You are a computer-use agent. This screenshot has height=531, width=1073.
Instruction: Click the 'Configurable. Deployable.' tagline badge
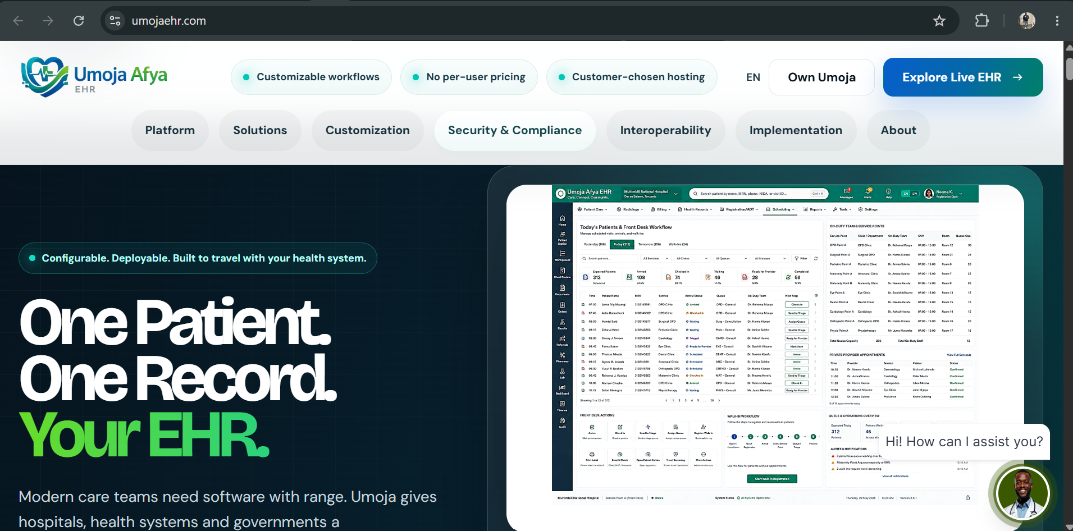[198, 258]
